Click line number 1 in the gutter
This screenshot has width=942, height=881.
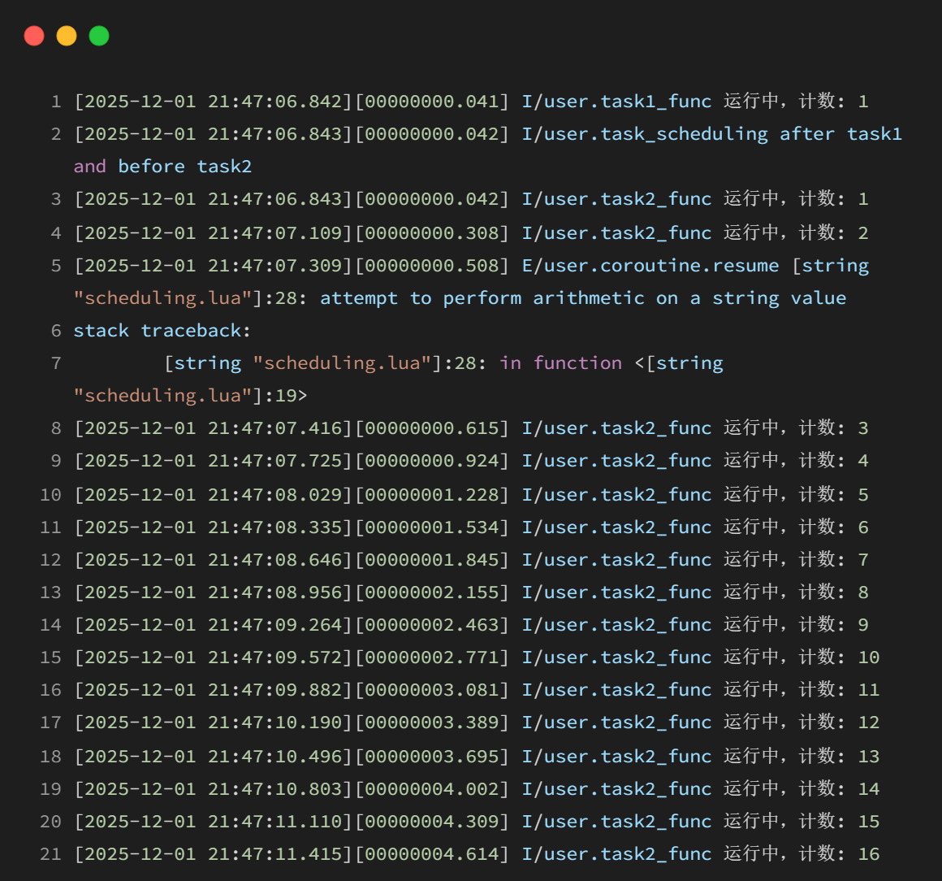tap(55, 102)
